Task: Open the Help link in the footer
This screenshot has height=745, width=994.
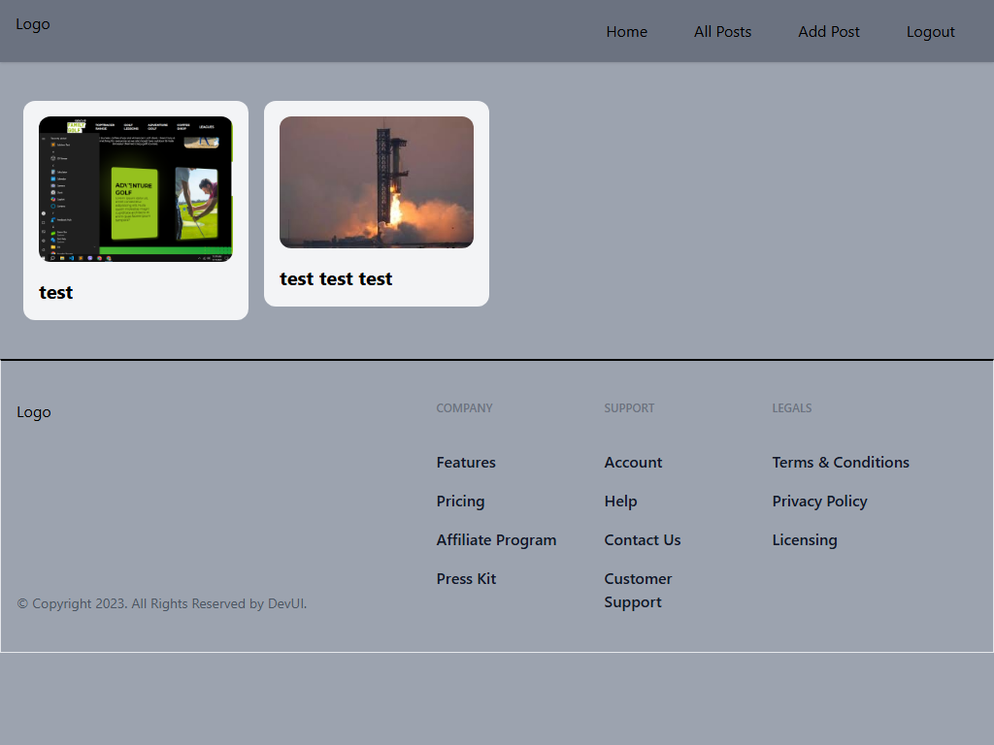Action: (620, 502)
